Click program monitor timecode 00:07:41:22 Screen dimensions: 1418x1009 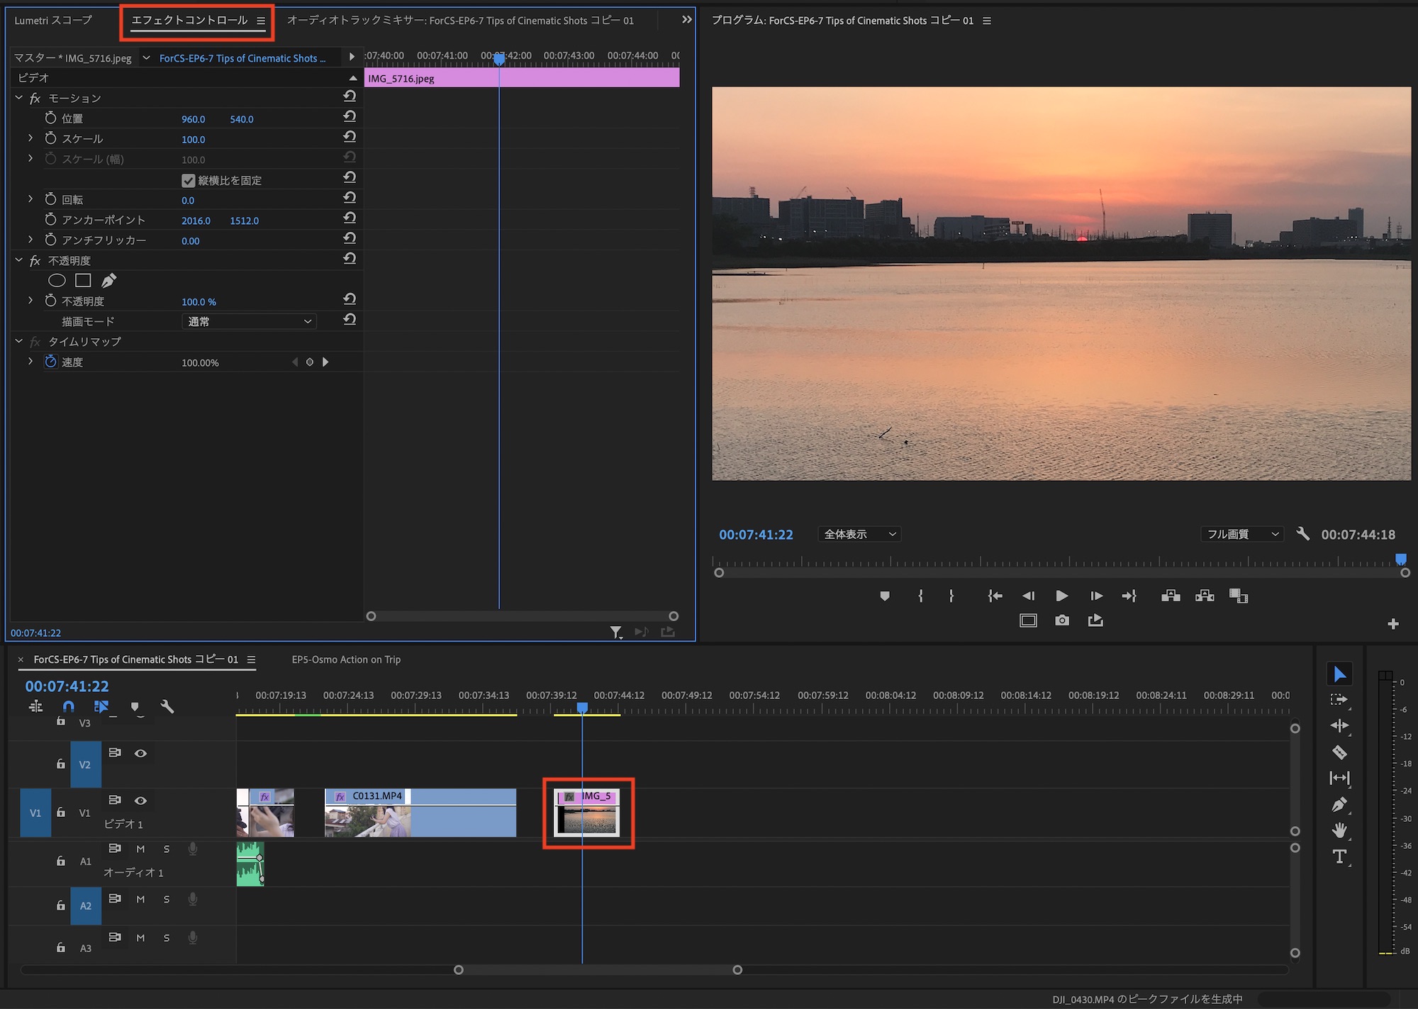pyautogui.click(x=756, y=535)
